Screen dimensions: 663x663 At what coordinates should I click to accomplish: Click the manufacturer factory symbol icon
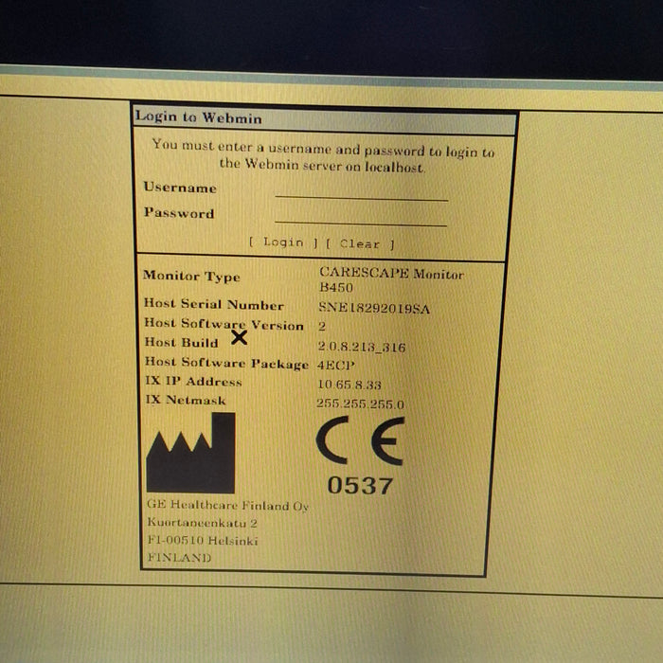coord(190,453)
